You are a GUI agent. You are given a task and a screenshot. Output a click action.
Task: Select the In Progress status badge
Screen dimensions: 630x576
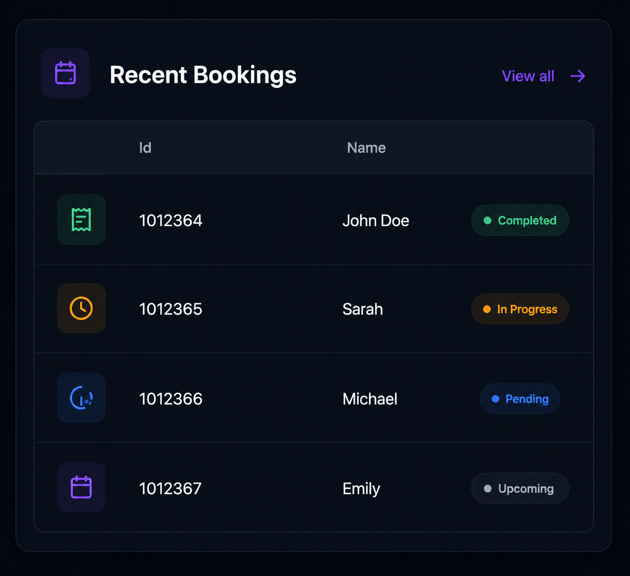(x=520, y=309)
